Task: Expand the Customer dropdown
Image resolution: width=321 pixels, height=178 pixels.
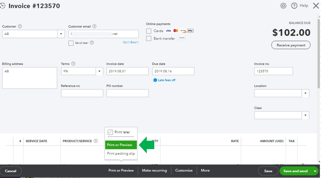Action: (x=60, y=34)
